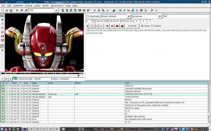The width and height of the screenshot is (211, 131).
Task: Click the Zoom in magnifier icon
Action: click(21, 10)
